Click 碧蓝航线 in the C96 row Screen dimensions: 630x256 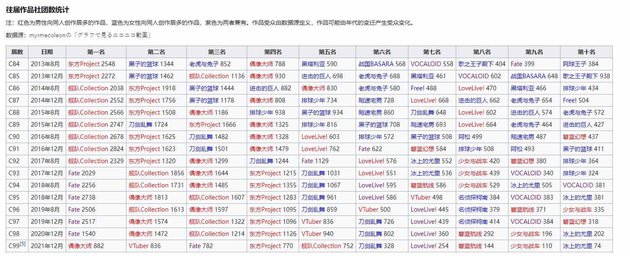522,210
